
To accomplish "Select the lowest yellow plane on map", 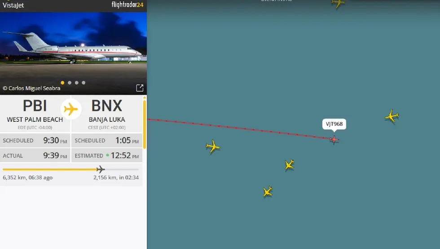I will point(268,191).
